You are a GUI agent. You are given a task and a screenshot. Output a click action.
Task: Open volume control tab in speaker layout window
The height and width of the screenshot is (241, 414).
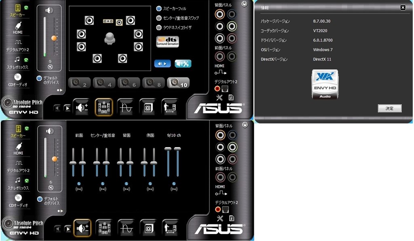[x=82, y=108]
